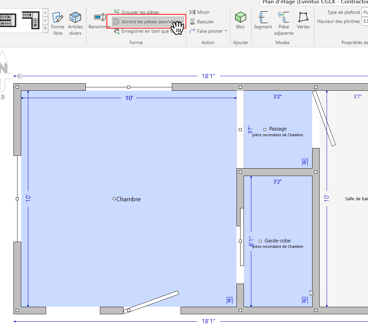This screenshot has height=324, width=368.
Task: Move the shape gallery up one row
Action: (45, 12)
